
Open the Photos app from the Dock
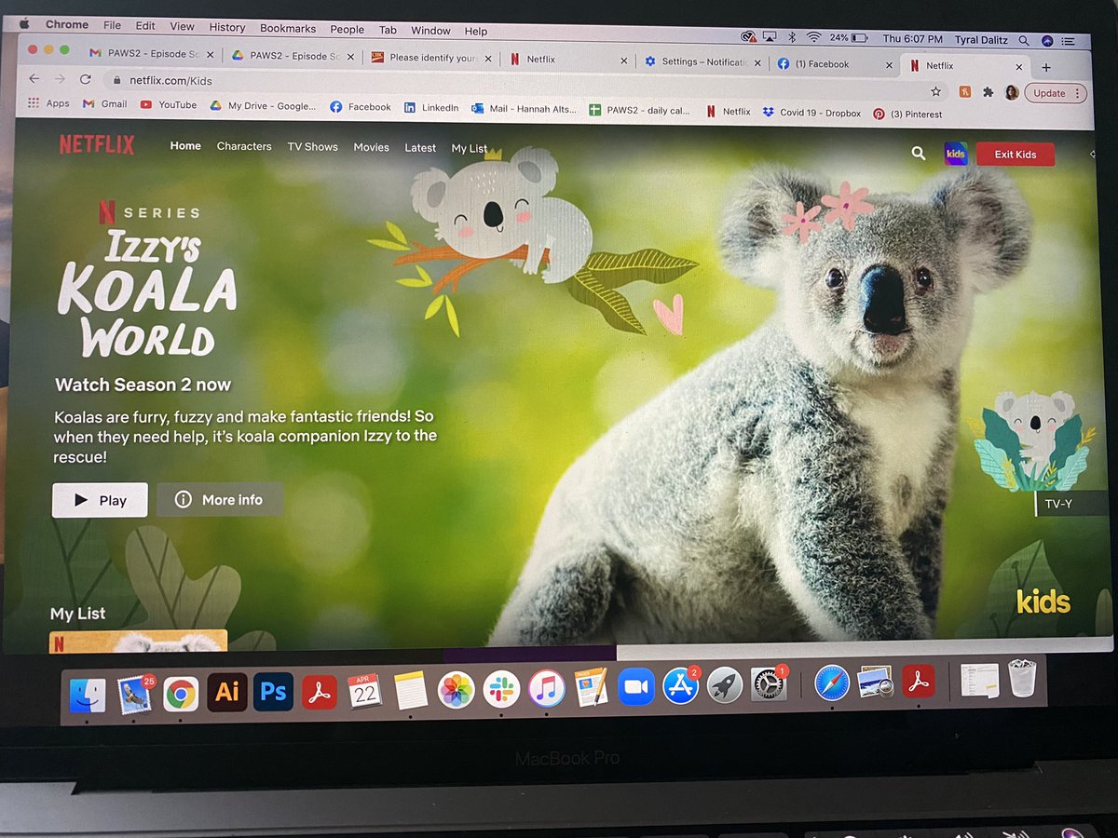(457, 690)
